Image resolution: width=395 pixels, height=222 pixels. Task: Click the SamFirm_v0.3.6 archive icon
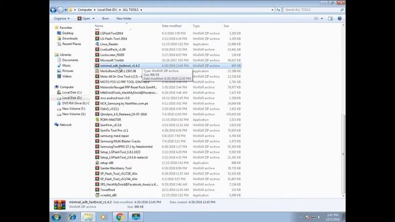pyautogui.click(x=97, y=125)
